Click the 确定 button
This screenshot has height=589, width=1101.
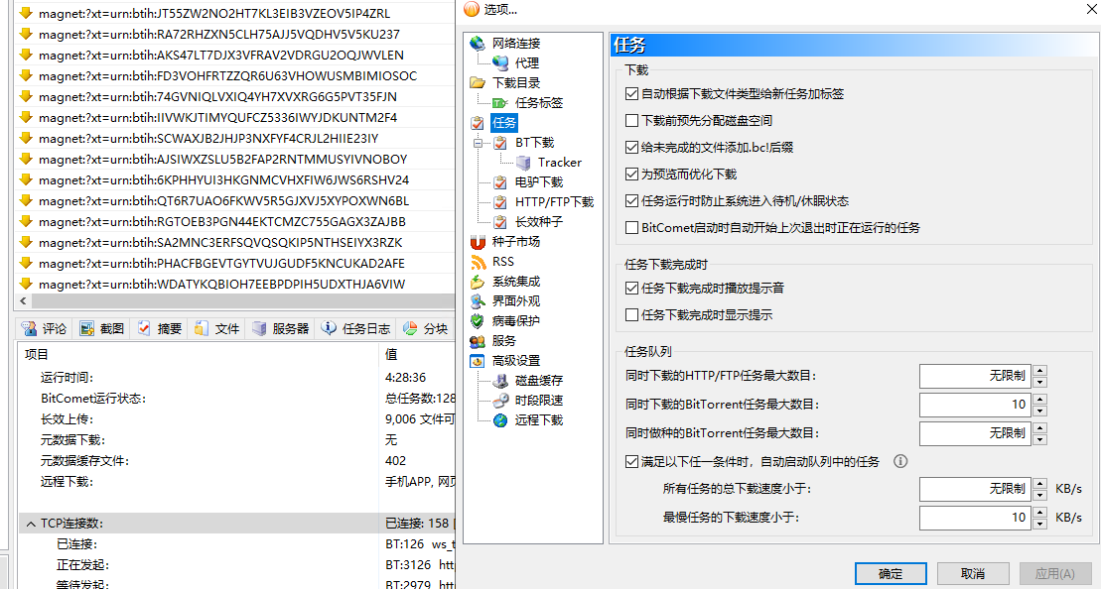pyautogui.click(x=891, y=573)
